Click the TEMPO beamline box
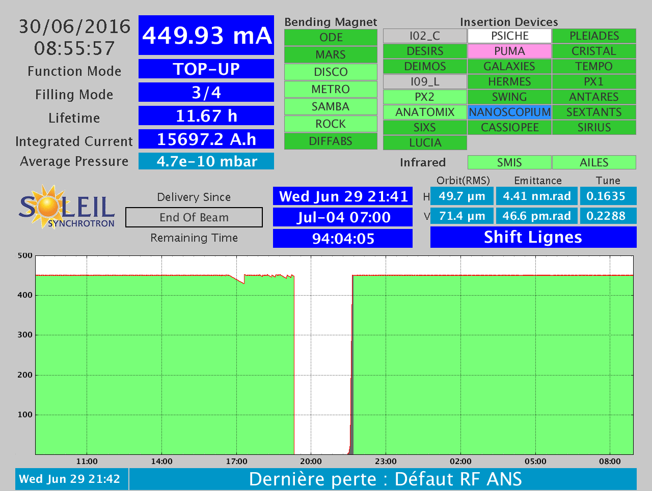Viewport: 652px width, 491px height. (x=594, y=66)
